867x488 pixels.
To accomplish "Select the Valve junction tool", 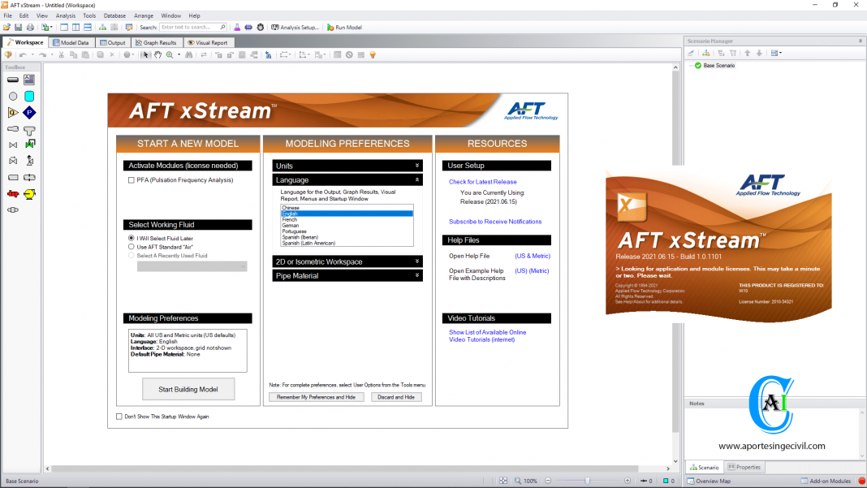I will point(13,145).
